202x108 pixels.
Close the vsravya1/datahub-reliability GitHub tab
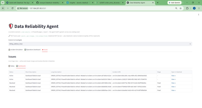[x=63, y=2]
